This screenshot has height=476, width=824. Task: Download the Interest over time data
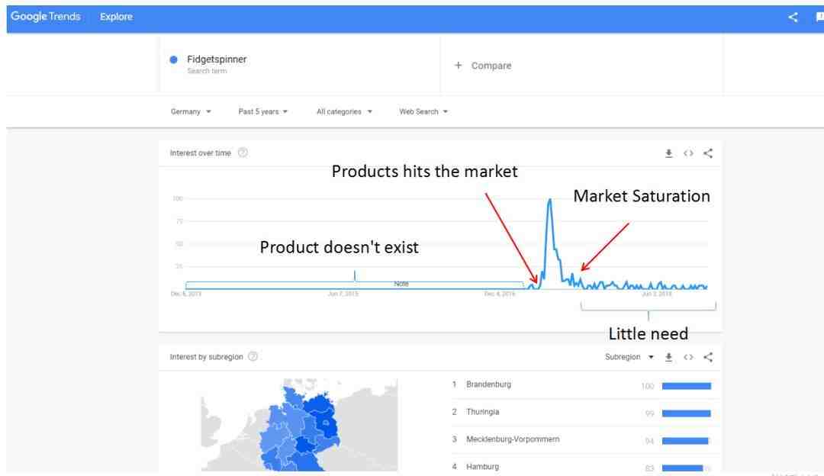pos(669,153)
